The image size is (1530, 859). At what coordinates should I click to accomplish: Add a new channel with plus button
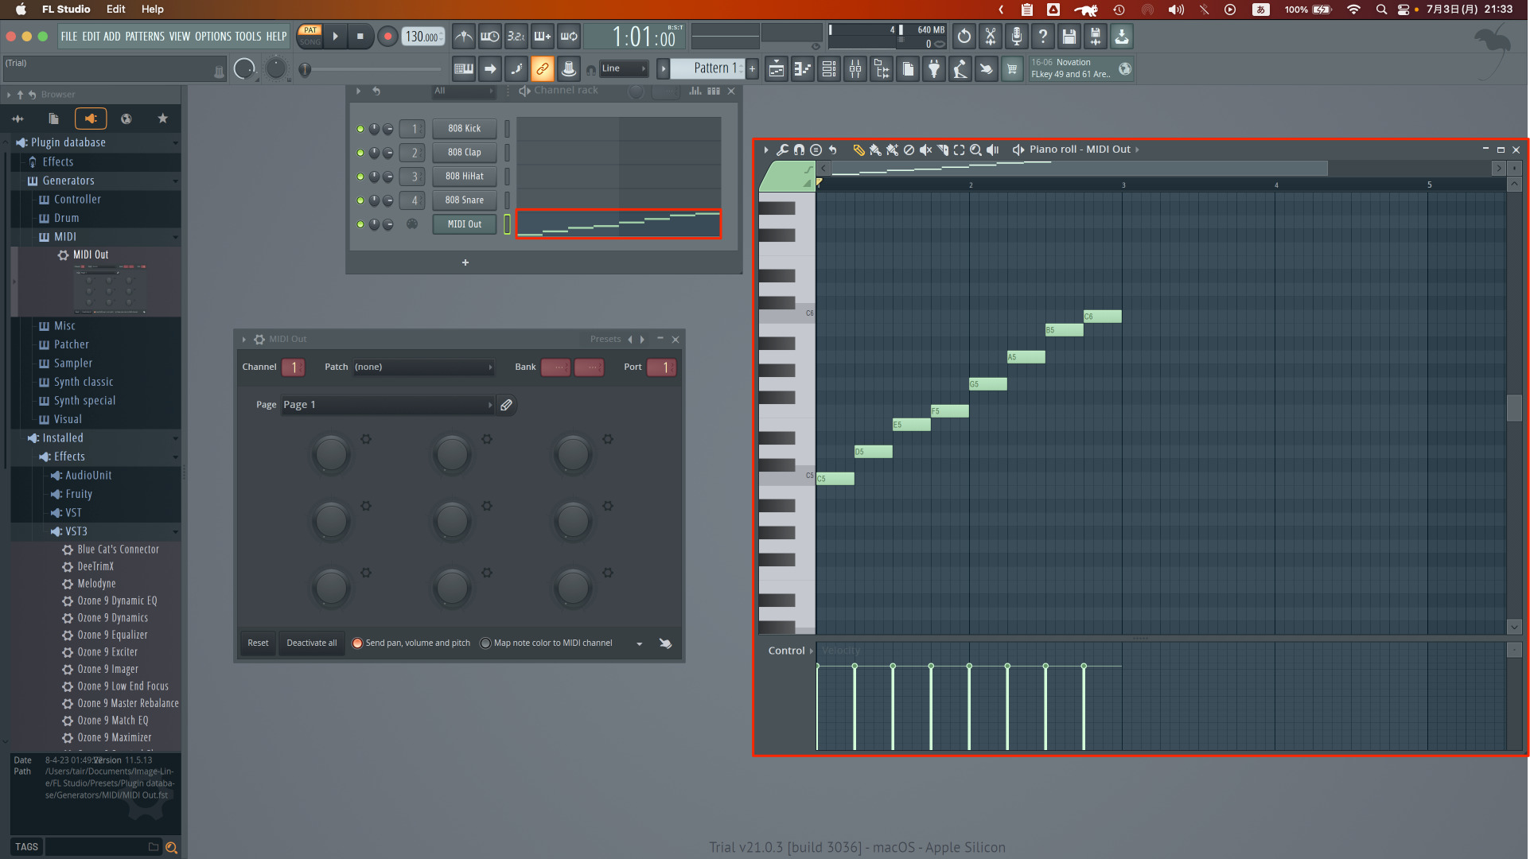pos(465,263)
